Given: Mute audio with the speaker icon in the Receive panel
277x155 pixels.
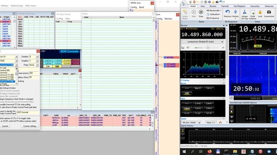Looking at the screenshot, I should (188, 47).
